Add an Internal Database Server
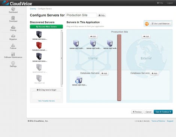Screen dimensions: 176x137 [104, 73]
